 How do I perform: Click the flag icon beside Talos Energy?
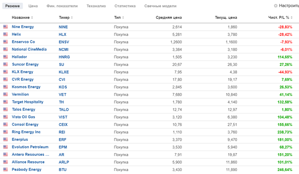pyautogui.click(x=6, y=109)
